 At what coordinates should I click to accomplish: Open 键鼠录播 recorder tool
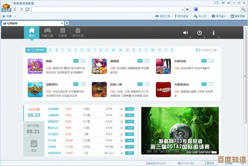click(x=238, y=16)
